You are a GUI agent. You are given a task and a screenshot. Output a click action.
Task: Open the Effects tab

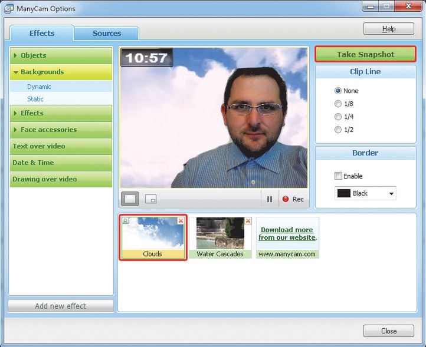[x=42, y=33]
